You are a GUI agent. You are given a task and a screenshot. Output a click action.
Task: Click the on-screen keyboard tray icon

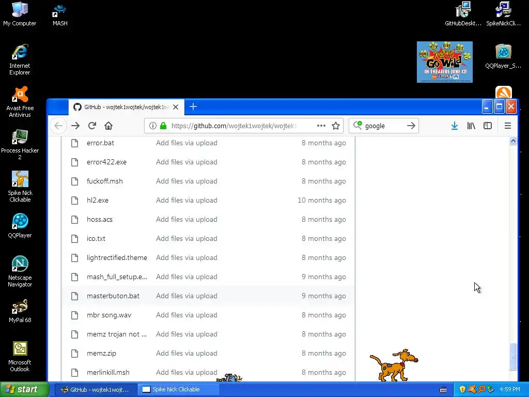pyautogui.click(x=443, y=390)
